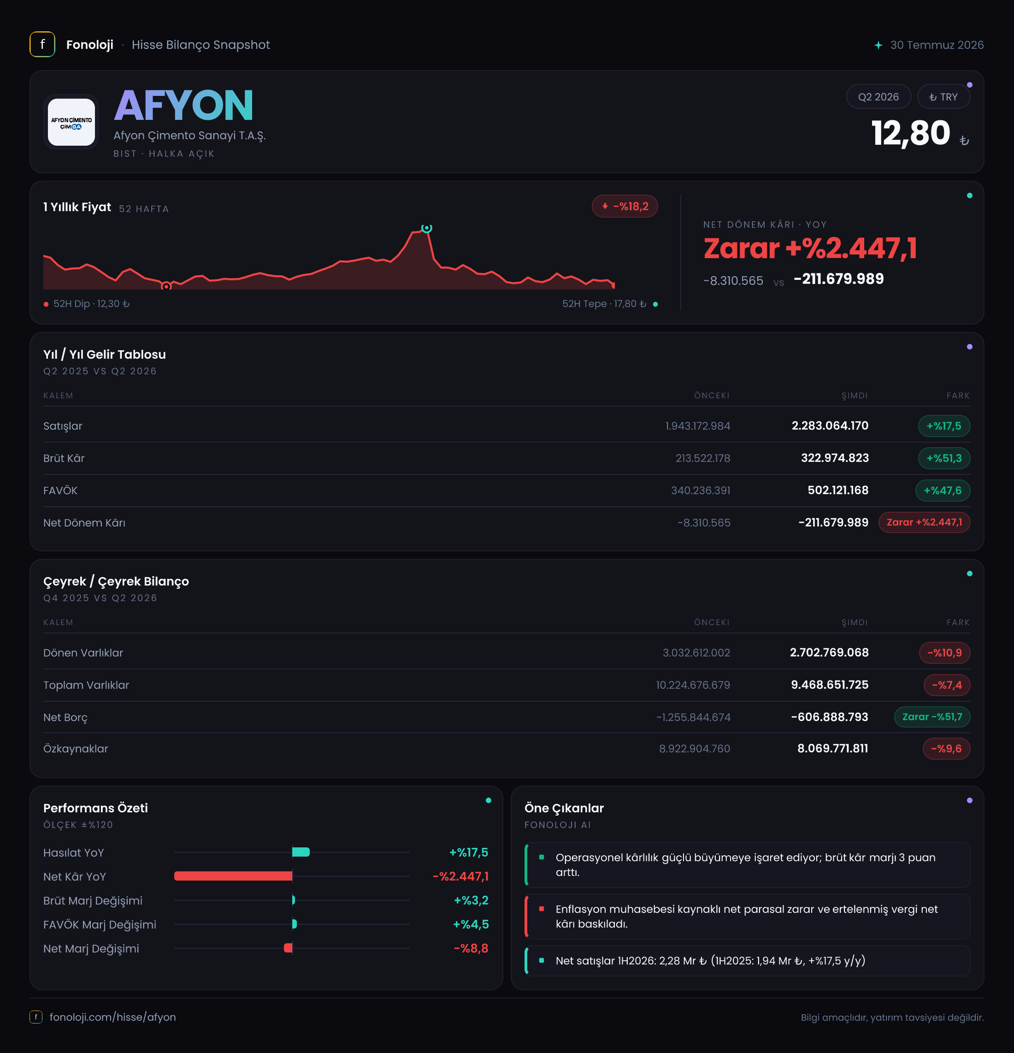Click the Net Marj Değişimi red bar
1014x1053 pixels.
[288, 948]
